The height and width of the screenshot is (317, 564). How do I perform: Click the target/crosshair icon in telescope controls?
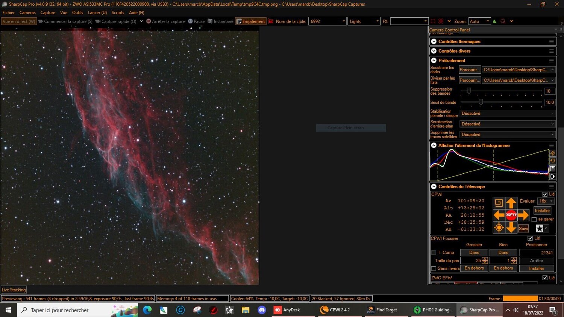point(499,227)
